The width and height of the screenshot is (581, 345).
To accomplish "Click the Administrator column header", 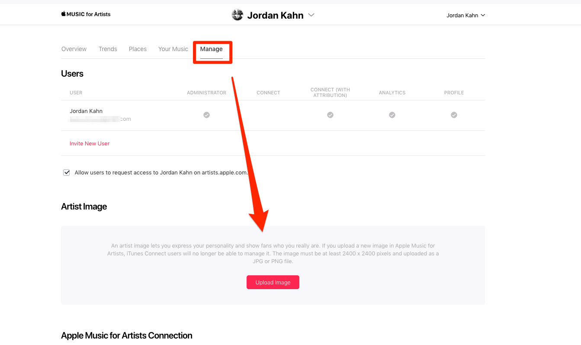I will pyautogui.click(x=206, y=93).
